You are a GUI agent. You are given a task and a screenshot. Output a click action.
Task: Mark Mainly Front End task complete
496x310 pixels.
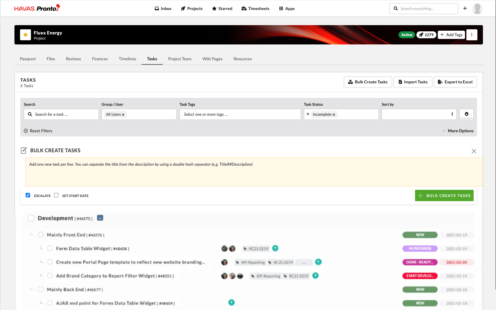pyautogui.click(x=41, y=235)
